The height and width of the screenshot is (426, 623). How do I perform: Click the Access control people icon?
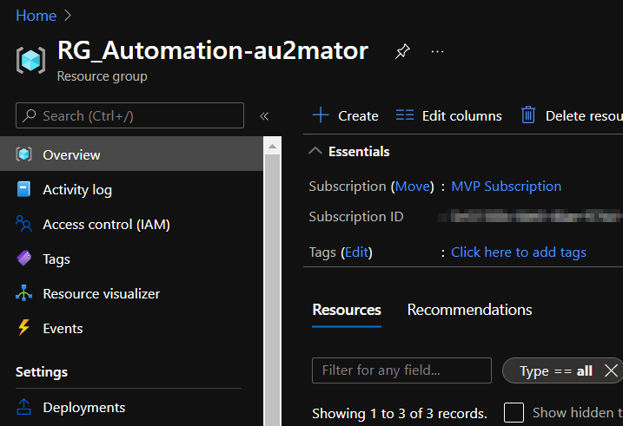pyautogui.click(x=23, y=224)
